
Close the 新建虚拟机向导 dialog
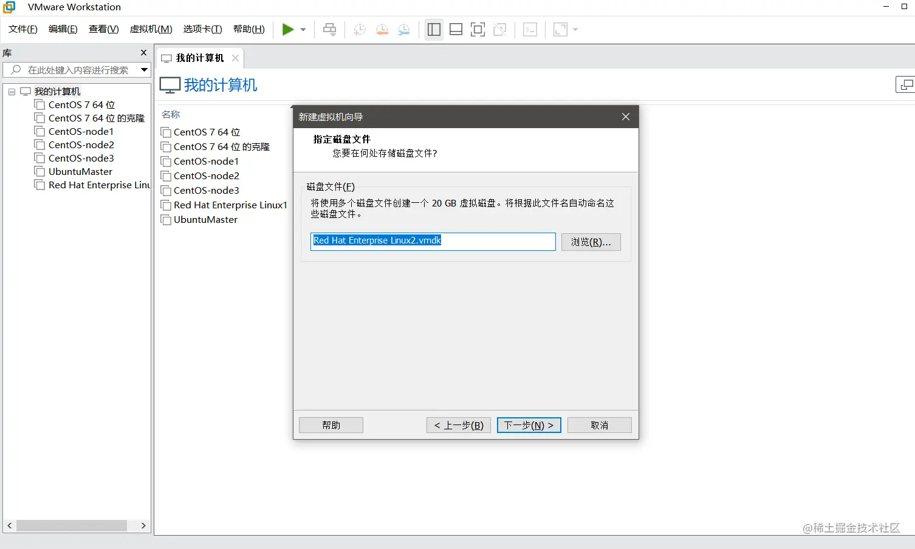click(626, 117)
